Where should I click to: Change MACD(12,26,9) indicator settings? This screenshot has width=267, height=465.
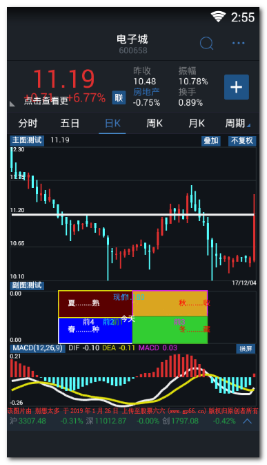tap(37, 348)
